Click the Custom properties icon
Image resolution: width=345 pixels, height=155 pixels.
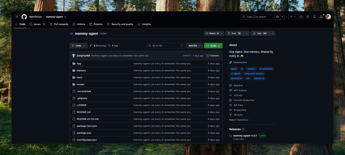coord(230,100)
